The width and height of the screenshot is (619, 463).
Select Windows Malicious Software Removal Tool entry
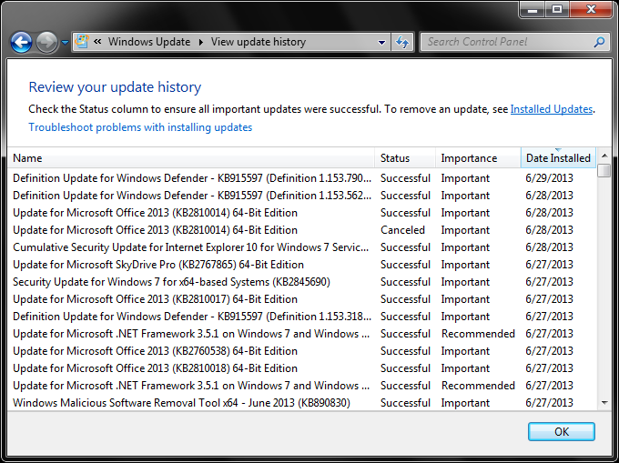180,403
